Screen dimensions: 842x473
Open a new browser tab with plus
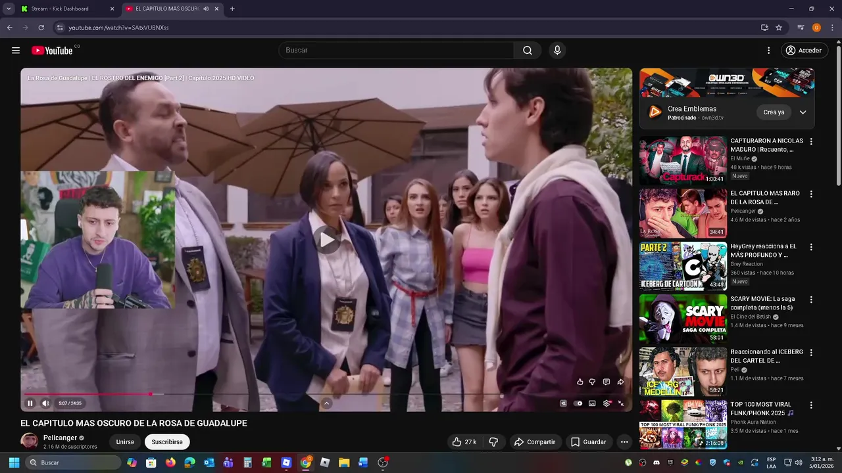232,9
